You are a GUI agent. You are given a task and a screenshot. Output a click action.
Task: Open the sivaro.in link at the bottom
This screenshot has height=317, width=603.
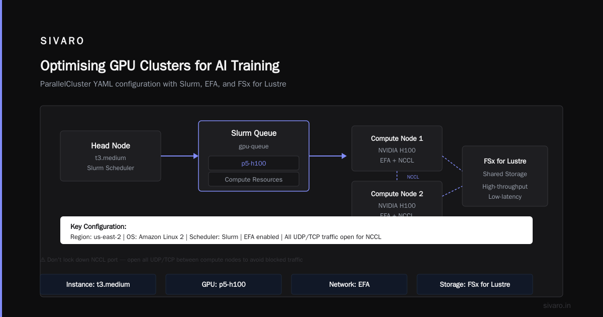[557, 305]
